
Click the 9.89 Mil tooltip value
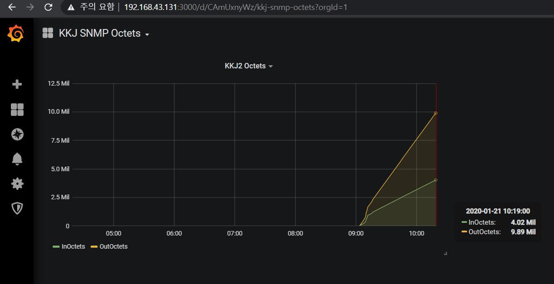[523, 232]
